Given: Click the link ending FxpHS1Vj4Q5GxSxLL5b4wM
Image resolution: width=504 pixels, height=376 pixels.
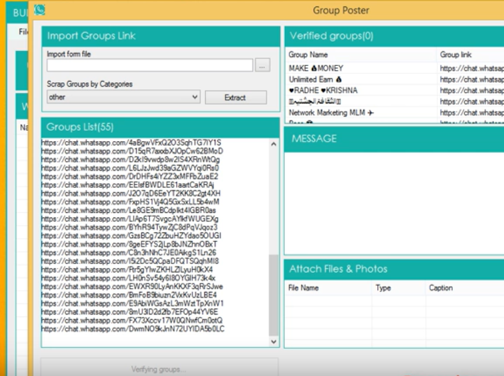Looking at the screenshot, I should pos(130,202).
